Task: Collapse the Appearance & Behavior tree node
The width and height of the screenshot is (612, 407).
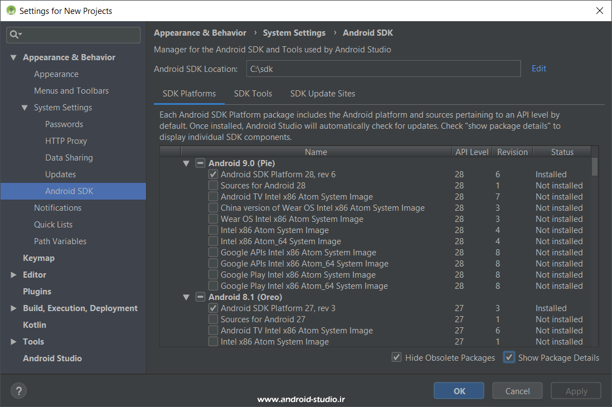Action: click(x=13, y=57)
